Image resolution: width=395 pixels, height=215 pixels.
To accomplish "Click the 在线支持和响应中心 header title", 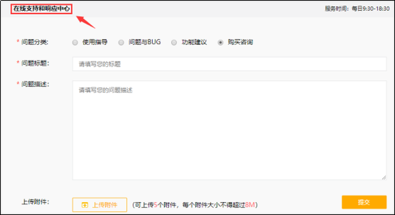I will (42, 9).
